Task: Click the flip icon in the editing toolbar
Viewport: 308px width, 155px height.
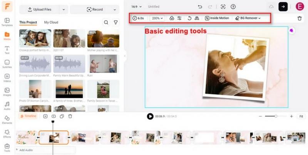Action: [x=197, y=18]
